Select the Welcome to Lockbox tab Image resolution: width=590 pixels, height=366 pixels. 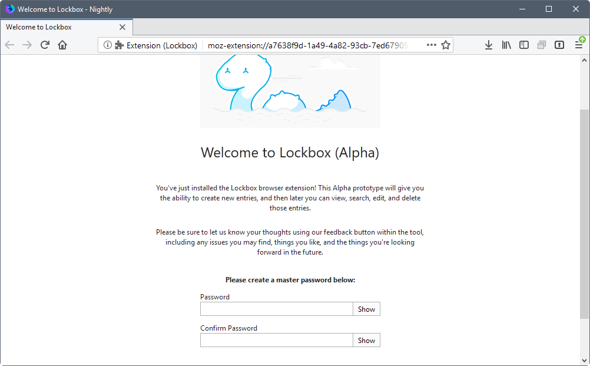(66, 27)
